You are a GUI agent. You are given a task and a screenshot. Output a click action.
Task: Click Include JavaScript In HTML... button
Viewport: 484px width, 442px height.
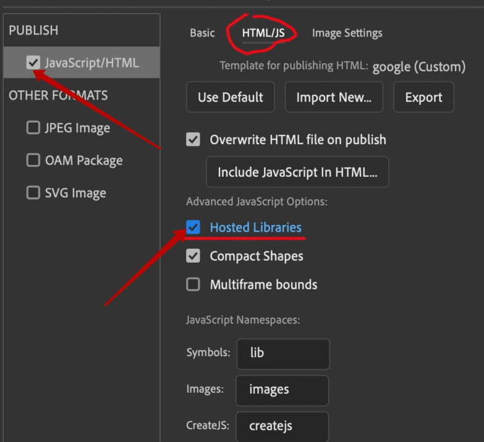pos(297,172)
